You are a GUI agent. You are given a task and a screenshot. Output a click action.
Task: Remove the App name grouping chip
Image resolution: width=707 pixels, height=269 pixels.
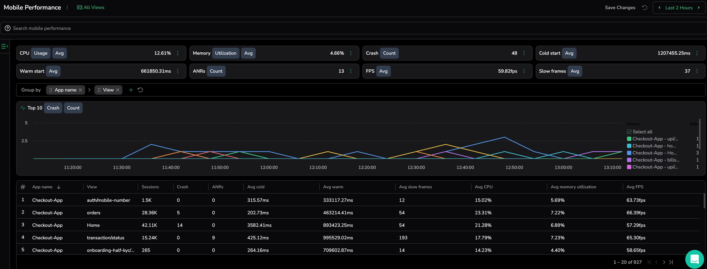tap(80, 90)
